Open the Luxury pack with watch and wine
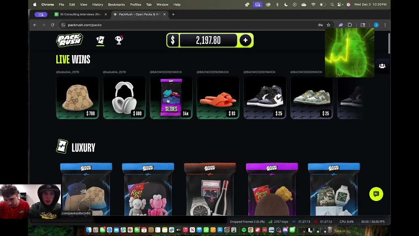The image size is (419, 236). point(210,189)
